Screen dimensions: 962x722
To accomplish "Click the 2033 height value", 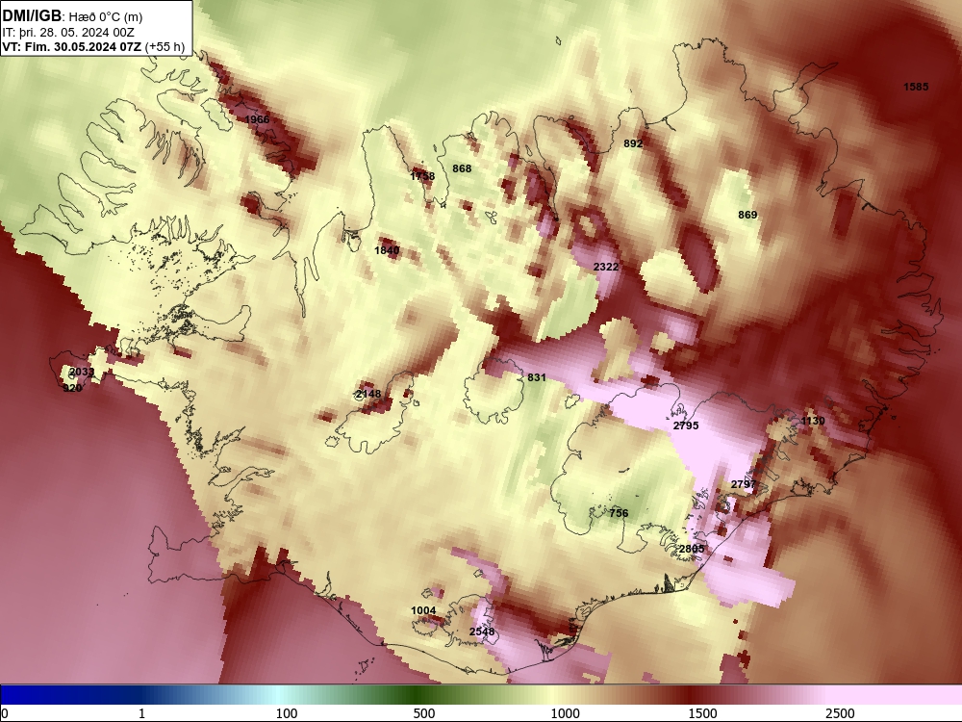I will click(82, 372).
